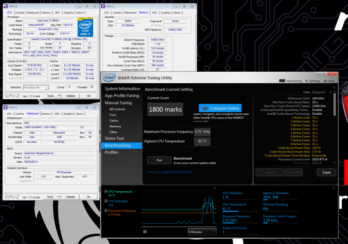Open the Tools dropdown arrow in CPU-Z CPU window

(59, 96)
